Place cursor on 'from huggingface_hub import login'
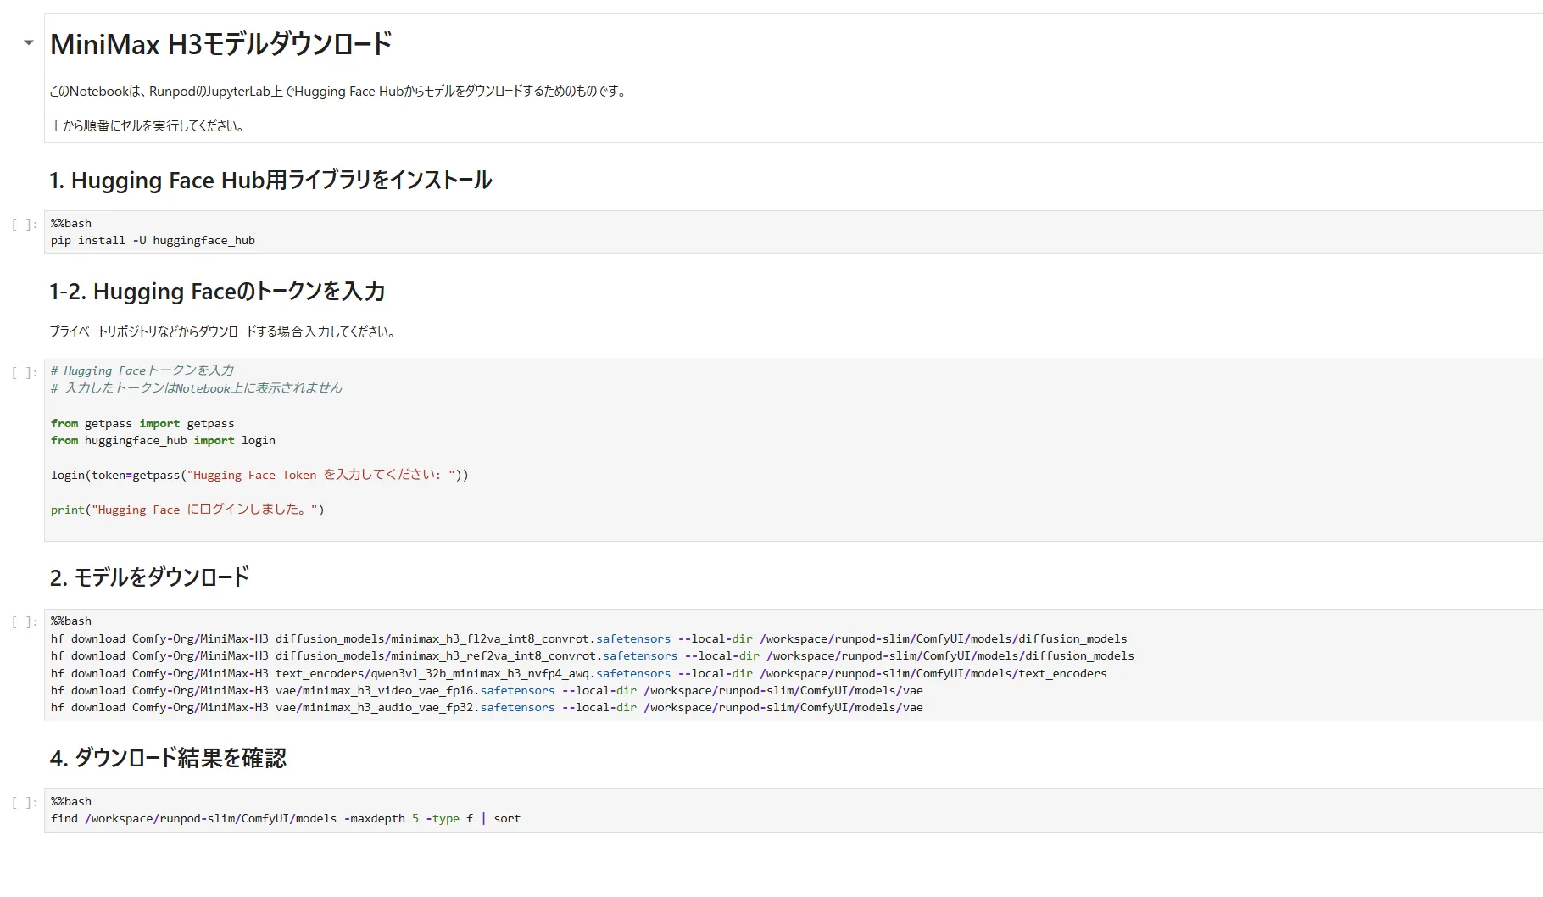This screenshot has width=1543, height=897. tap(163, 441)
